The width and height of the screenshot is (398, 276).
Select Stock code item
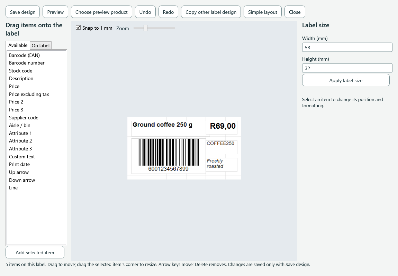tap(36, 71)
